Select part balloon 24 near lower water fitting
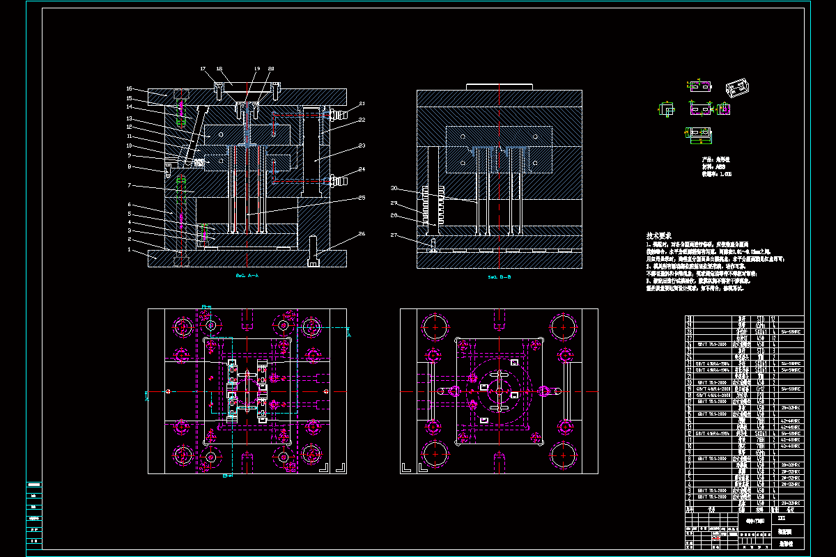Image resolution: width=836 pixels, height=557 pixels. coord(362,169)
